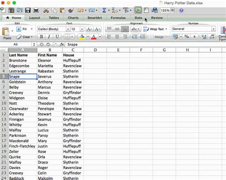The width and height of the screenshot is (226, 180).
Task: Toggle align top button
Action: point(109,29)
